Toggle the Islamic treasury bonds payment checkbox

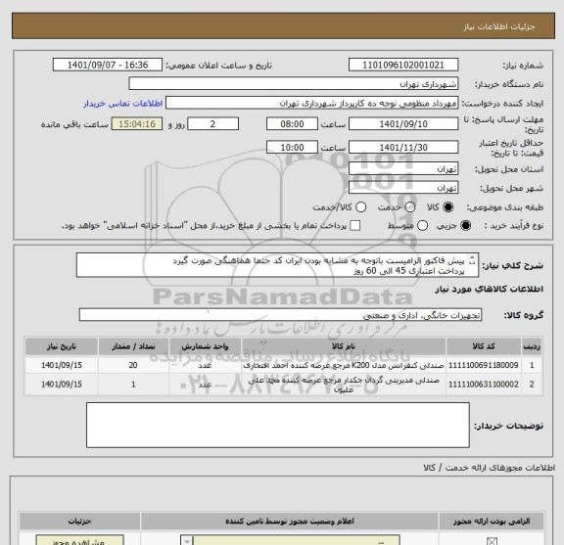coord(355,226)
